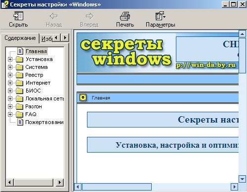The height and width of the screenshot is (192, 247).
Task: Click the Секреты настройки heading box
Action: coord(163,120)
